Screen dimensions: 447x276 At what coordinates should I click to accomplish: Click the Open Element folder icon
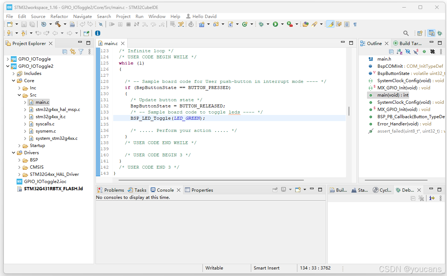click(x=306, y=24)
